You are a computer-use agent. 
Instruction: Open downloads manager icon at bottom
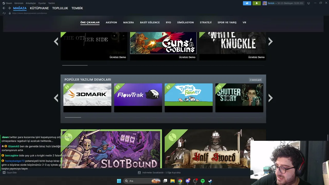(139, 173)
